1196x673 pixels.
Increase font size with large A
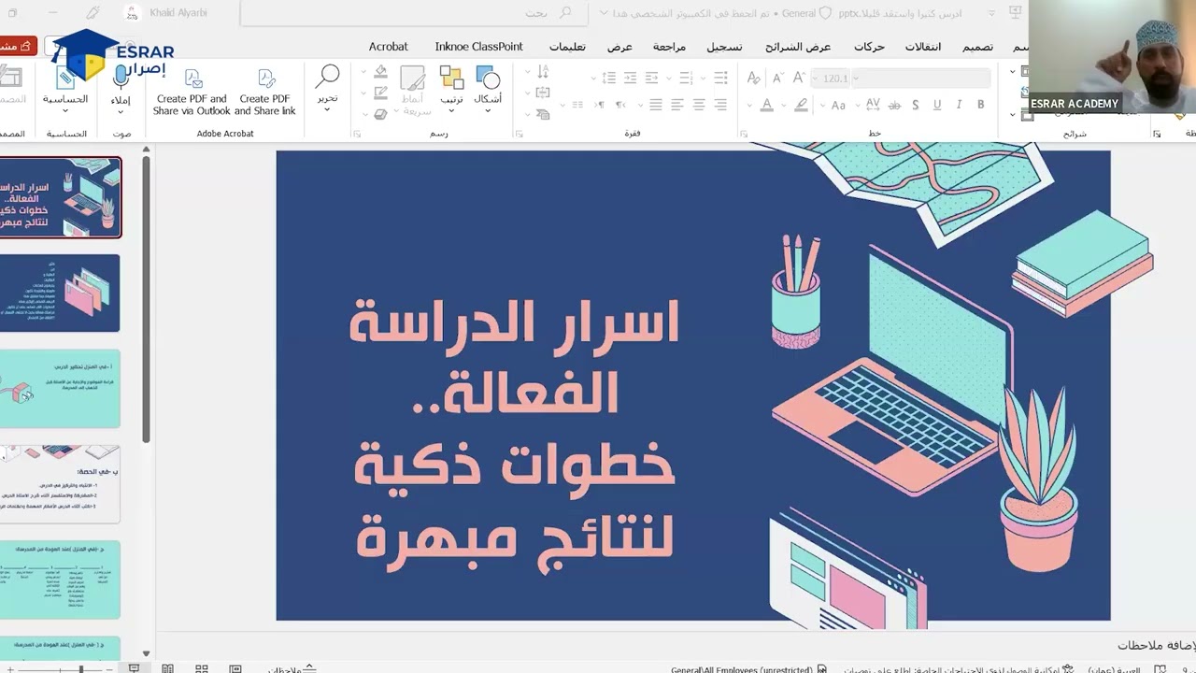click(x=799, y=79)
